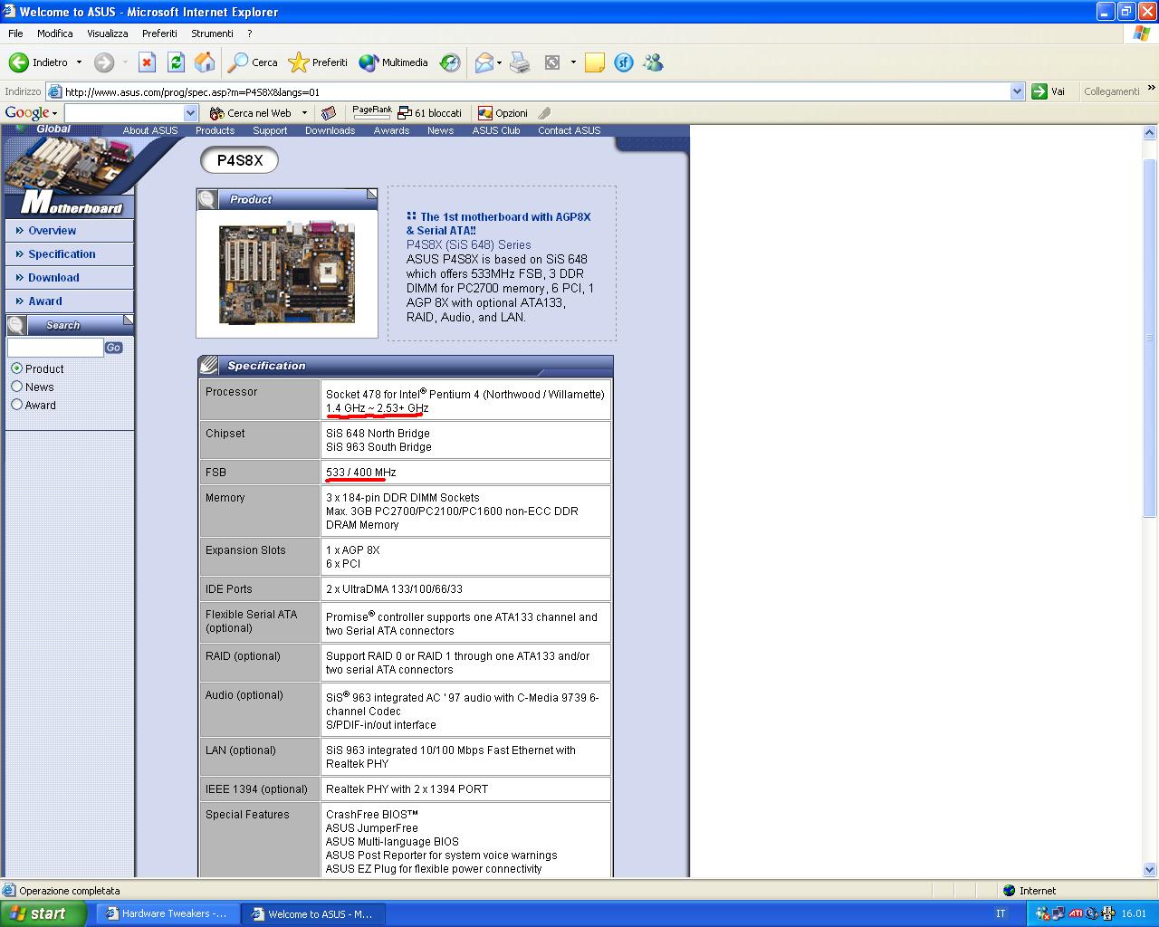Viewport: 1159px width, 927px height.
Task: Open Google toolbar Opzioni
Action: coord(503,113)
